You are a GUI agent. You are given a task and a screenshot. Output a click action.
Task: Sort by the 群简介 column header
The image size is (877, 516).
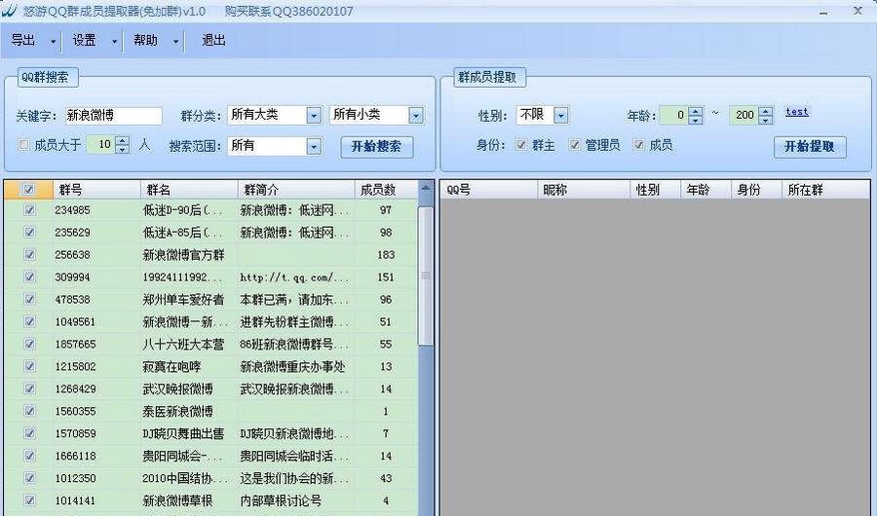click(x=296, y=190)
